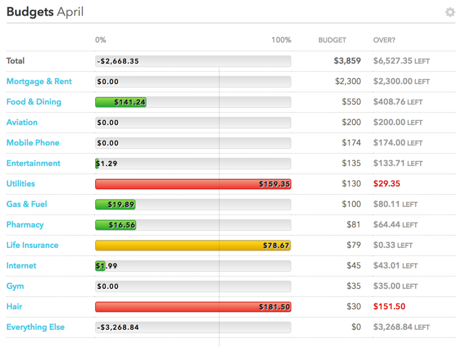The image size is (463, 347).
Task: Open the Internet category link
Action: tap(21, 266)
